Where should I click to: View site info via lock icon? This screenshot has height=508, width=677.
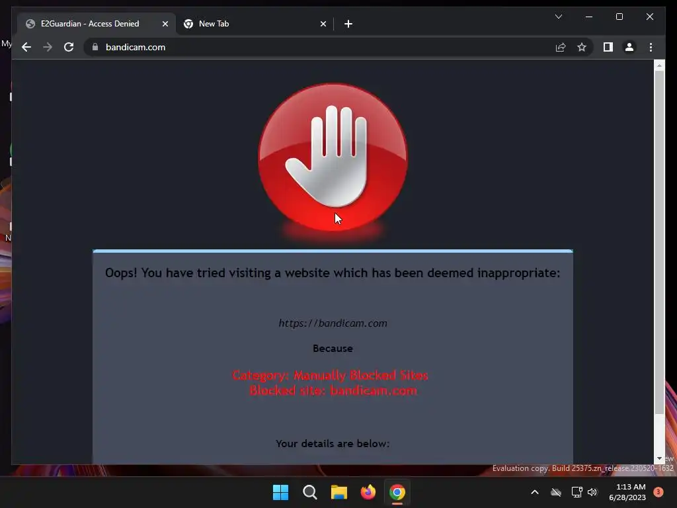tap(95, 47)
